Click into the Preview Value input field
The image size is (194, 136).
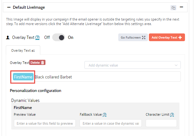coord(45,123)
